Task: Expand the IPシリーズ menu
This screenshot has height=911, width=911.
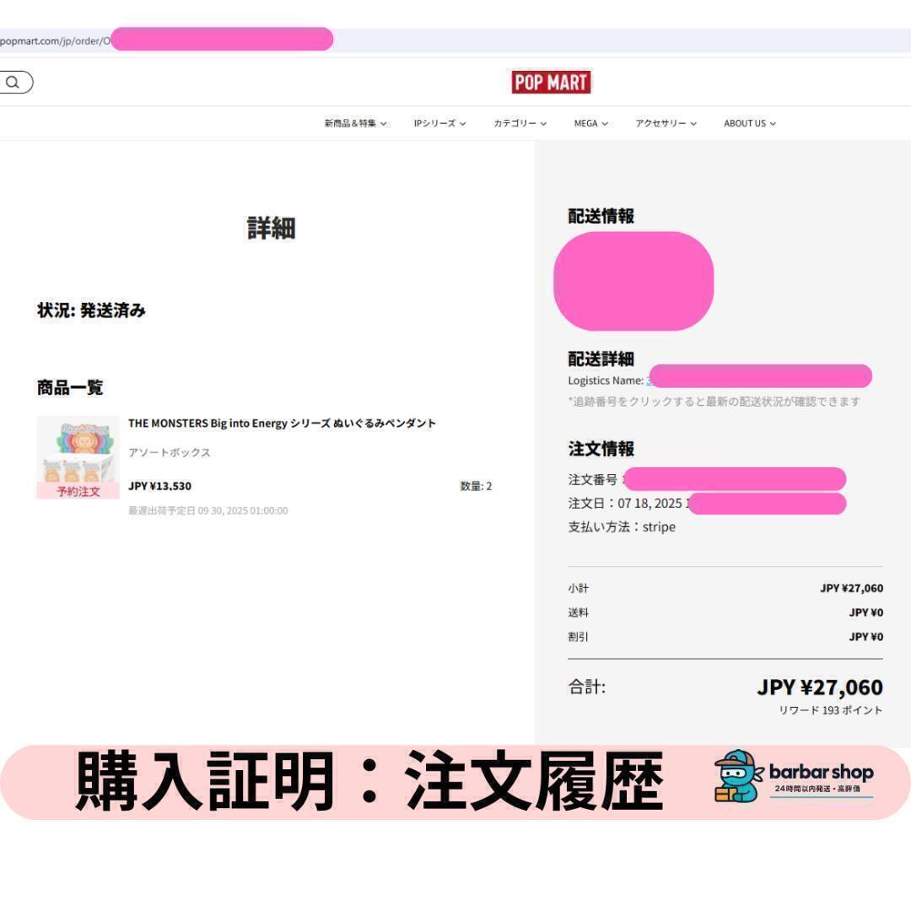Action: [439, 123]
